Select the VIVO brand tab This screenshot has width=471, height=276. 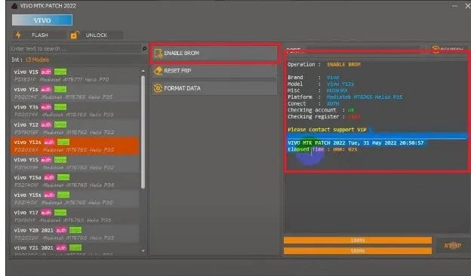tap(42, 20)
